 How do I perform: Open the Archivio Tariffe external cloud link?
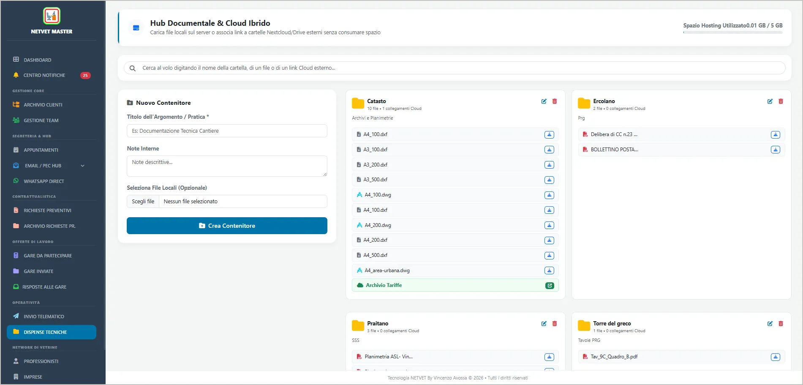tap(549, 286)
